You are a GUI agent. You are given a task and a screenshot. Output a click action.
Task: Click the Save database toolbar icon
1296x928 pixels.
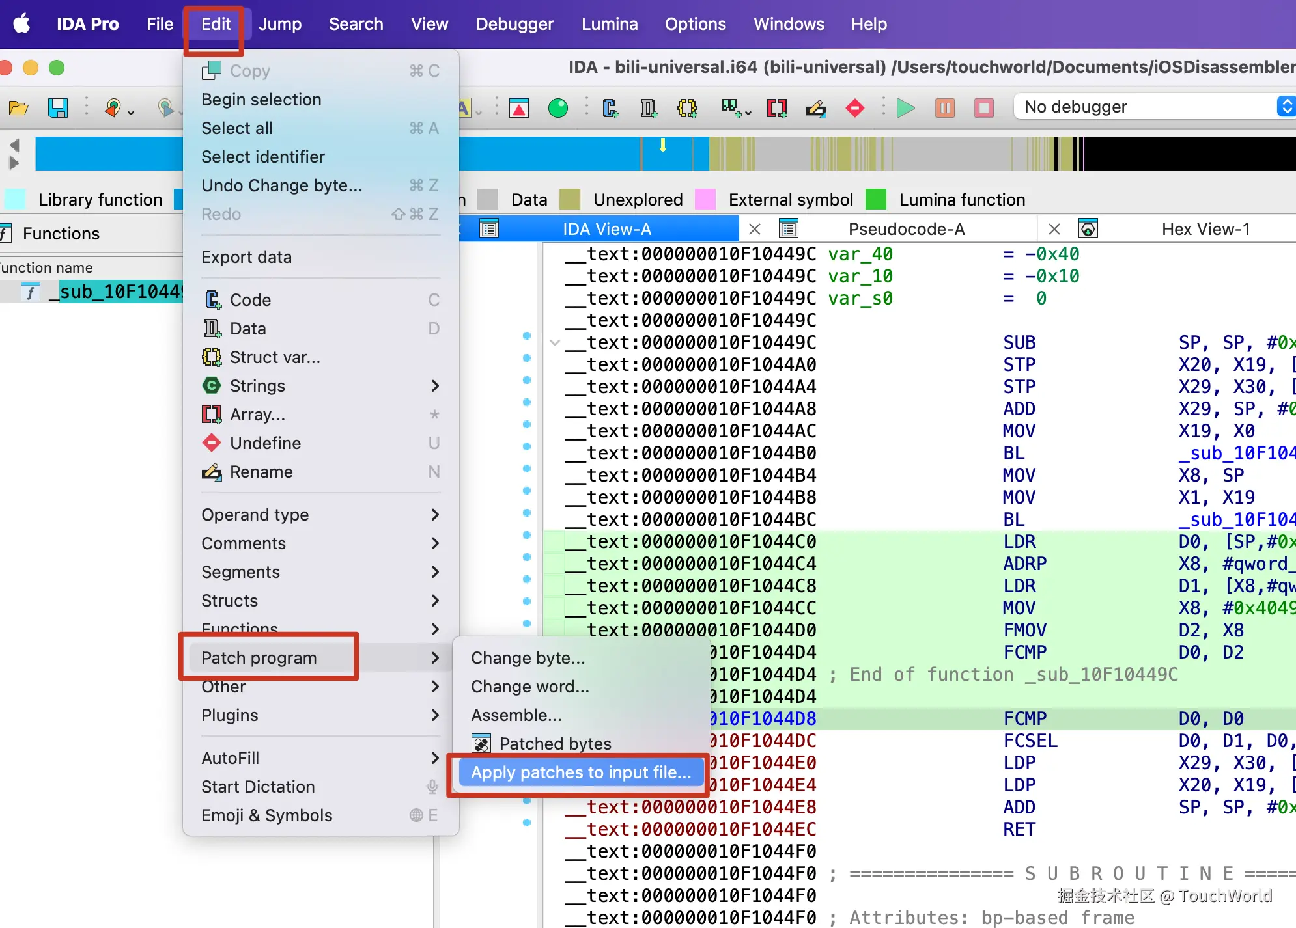[x=58, y=107]
